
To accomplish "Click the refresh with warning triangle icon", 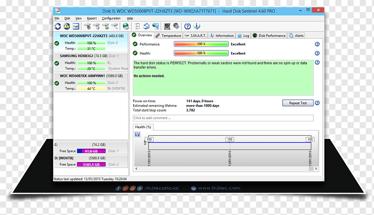I will [x=67, y=26].
